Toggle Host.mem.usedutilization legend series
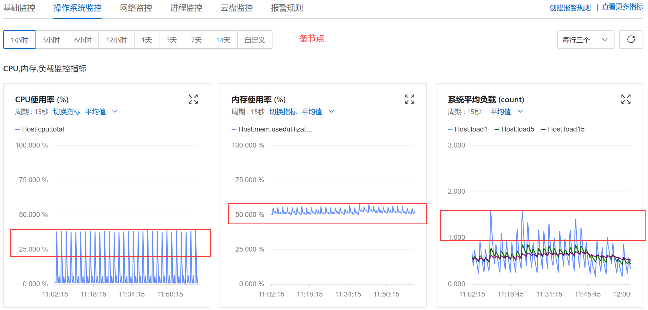The image size is (648, 310). click(272, 129)
